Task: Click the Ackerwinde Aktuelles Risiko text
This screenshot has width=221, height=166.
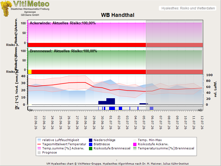Action: tap(63, 23)
